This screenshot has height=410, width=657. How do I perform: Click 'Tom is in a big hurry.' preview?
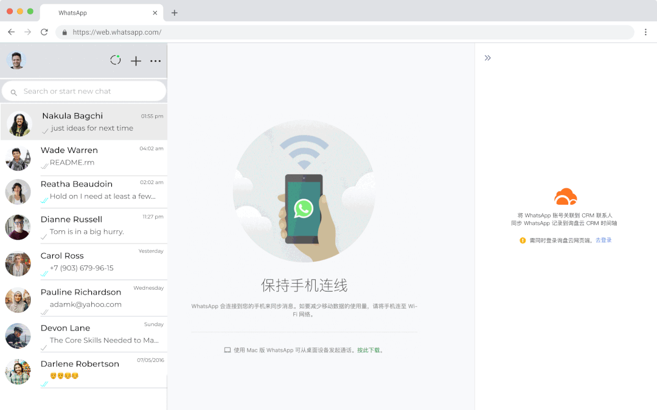click(87, 232)
